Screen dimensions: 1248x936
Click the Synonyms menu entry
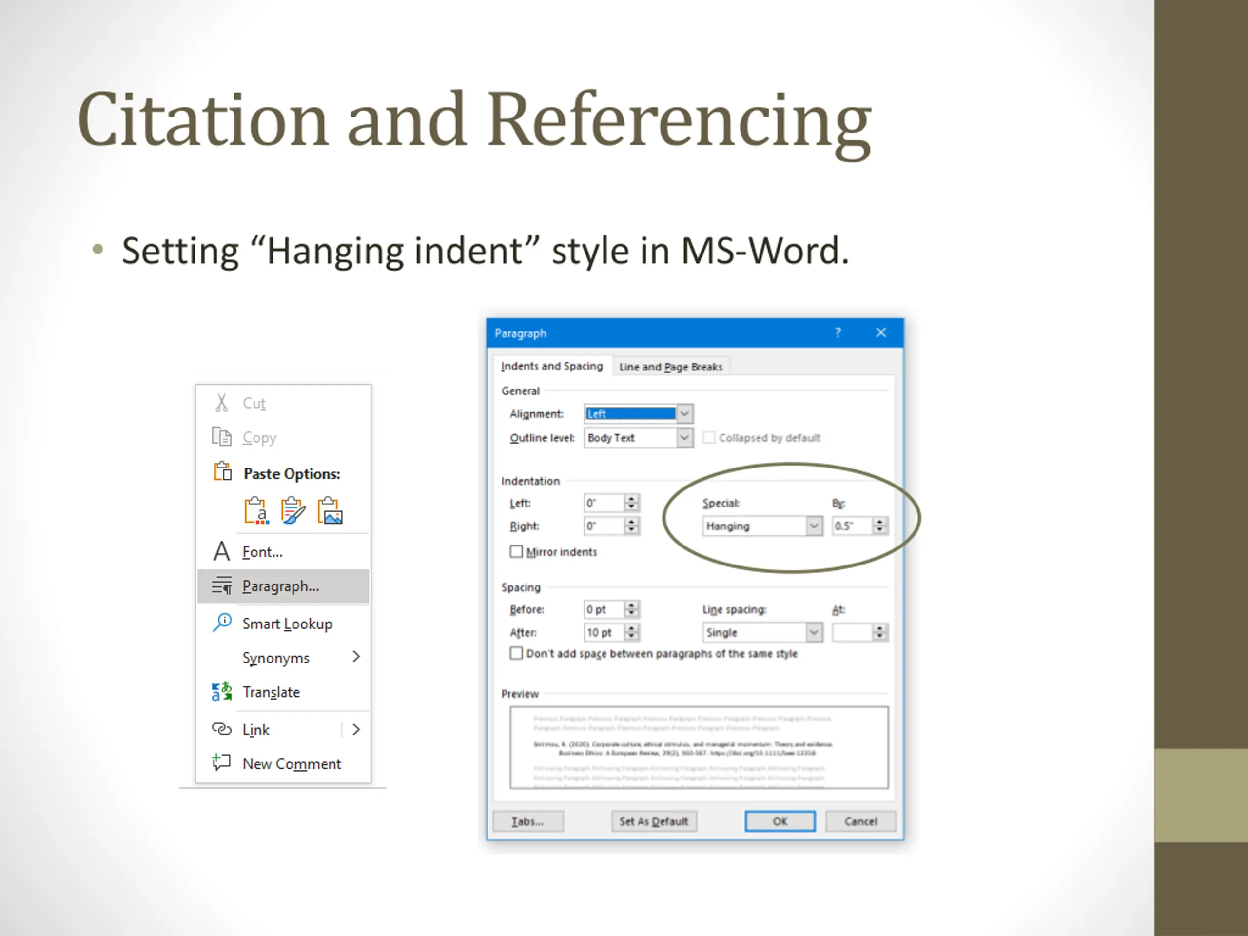[x=284, y=658]
